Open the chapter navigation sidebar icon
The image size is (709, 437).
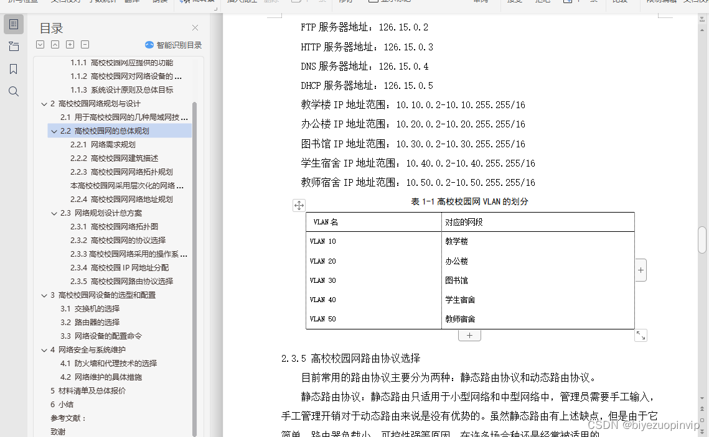14,47
